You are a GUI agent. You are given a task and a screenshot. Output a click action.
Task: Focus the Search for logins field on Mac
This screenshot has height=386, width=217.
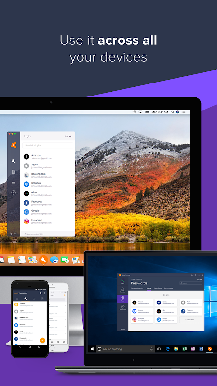click(48, 145)
